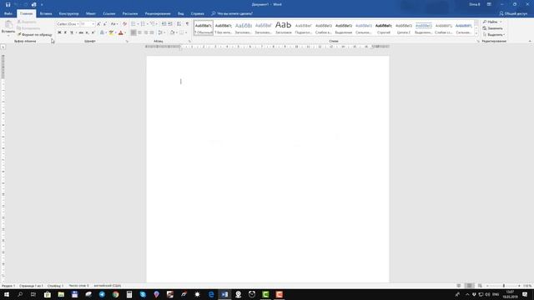Switch to the Конструктор tab

point(68,13)
